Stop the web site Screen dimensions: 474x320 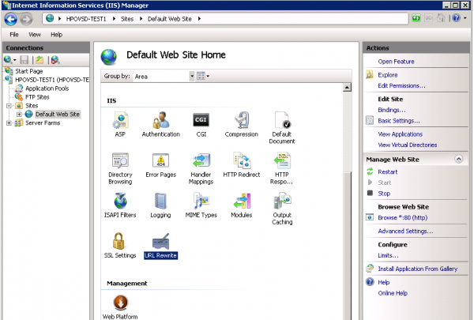click(384, 194)
